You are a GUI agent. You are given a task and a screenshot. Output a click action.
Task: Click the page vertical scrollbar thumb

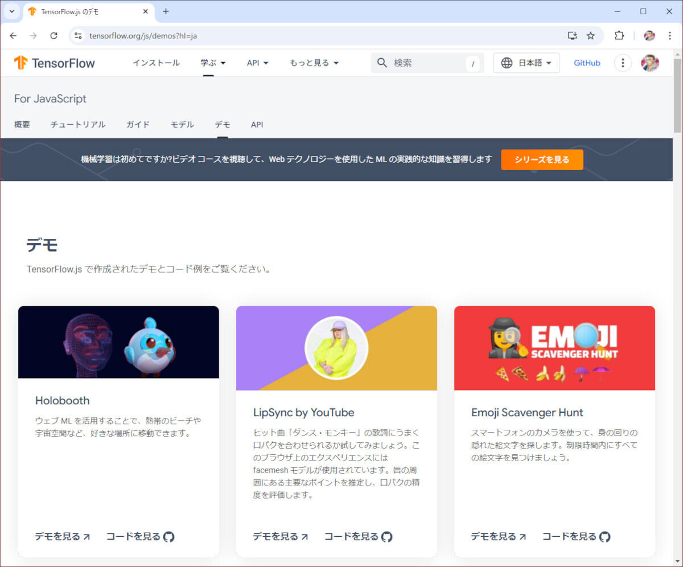point(677,94)
